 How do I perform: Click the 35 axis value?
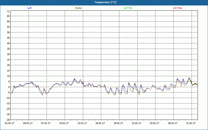8,49
